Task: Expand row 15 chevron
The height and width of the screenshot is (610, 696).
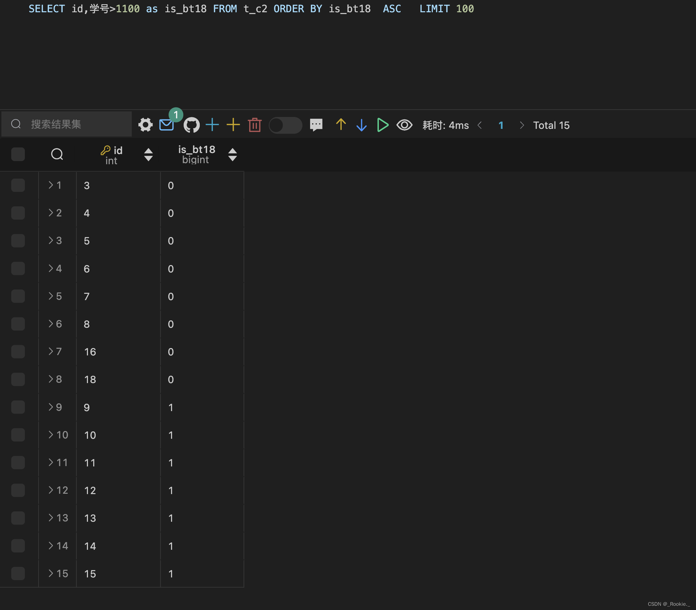Action: 51,573
